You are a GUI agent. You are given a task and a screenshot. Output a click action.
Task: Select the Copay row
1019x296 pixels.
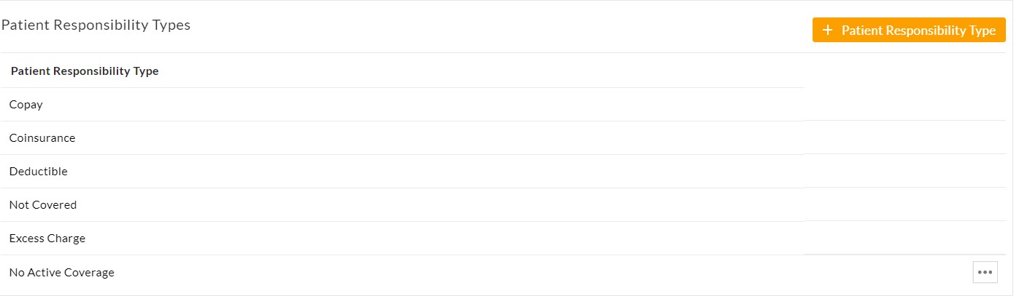coord(401,105)
